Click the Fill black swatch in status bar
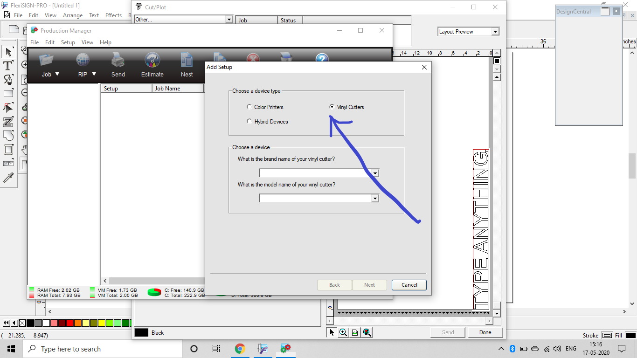Viewport: 637px width, 358px height. tap(630, 335)
